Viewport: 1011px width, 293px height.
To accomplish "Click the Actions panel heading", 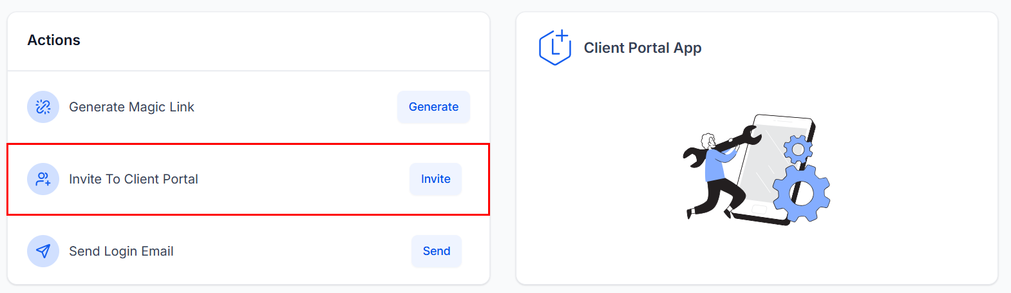I will click(54, 40).
